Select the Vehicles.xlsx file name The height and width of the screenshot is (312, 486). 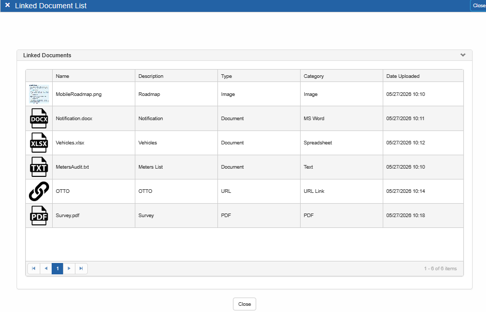click(70, 143)
